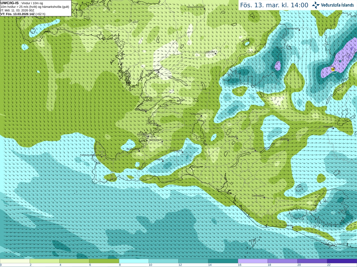The image size is (357, 267).
Task: Select the 4–6 m/s green legend swatch
Action: pyautogui.click(x=74, y=261)
